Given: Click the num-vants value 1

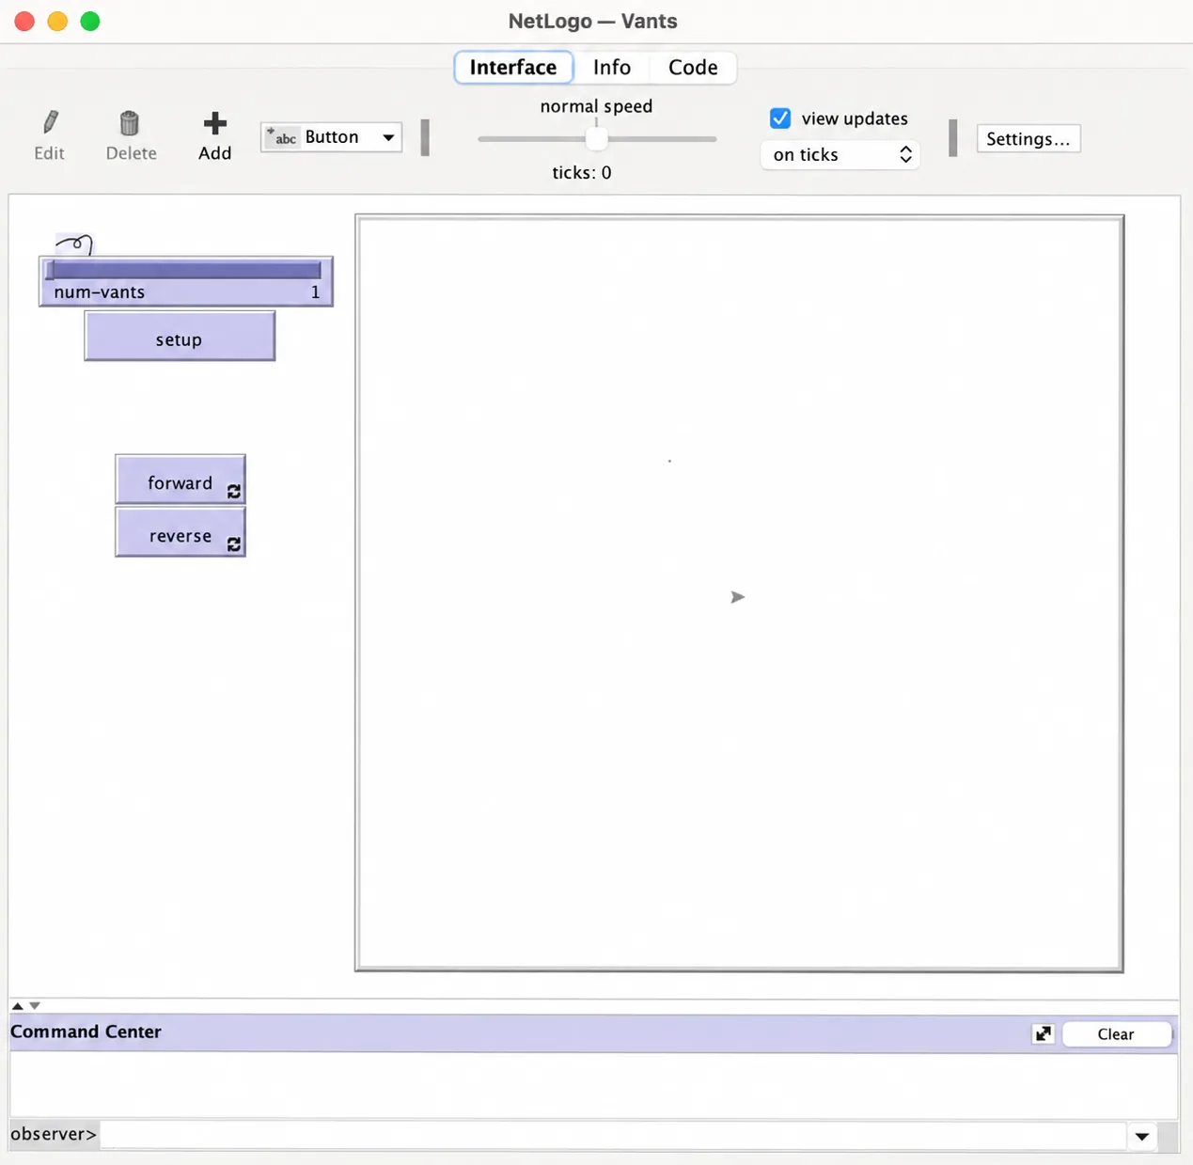Looking at the screenshot, I should click(x=315, y=292).
